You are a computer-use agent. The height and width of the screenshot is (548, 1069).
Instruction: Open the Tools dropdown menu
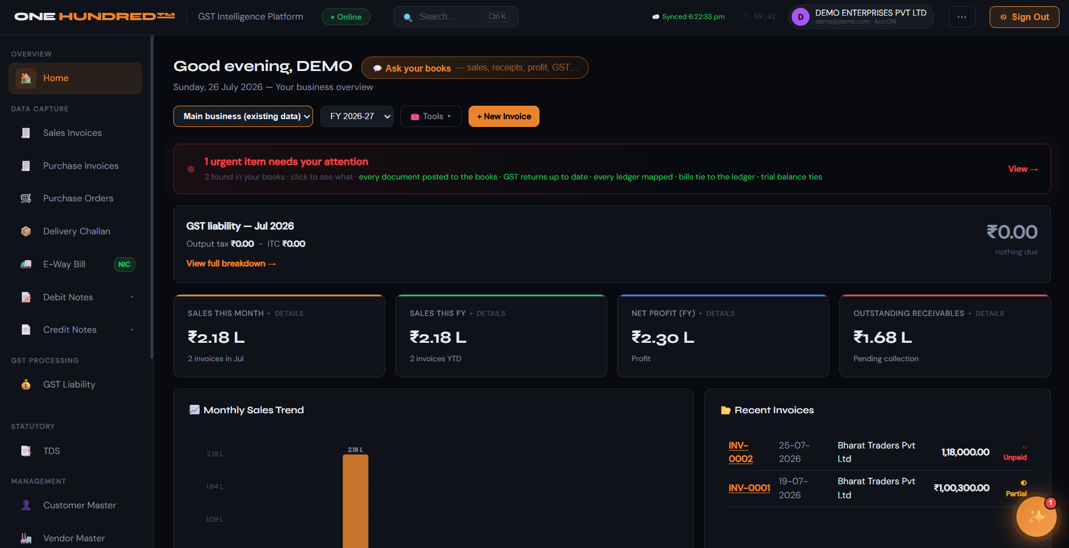point(431,116)
